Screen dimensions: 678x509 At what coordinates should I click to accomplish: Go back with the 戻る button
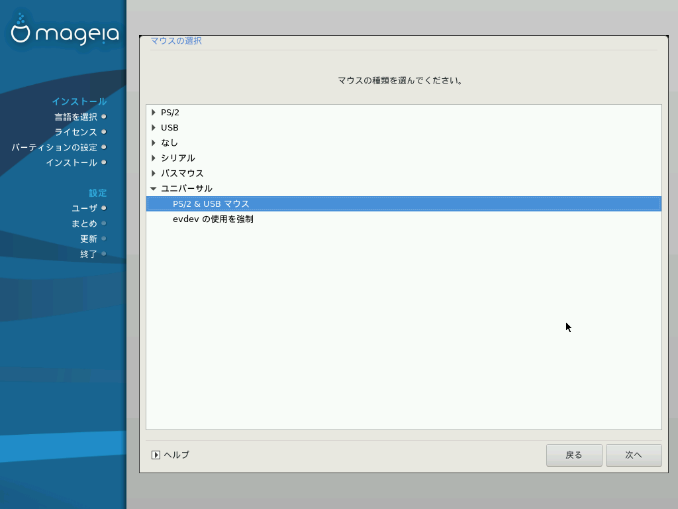574,455
